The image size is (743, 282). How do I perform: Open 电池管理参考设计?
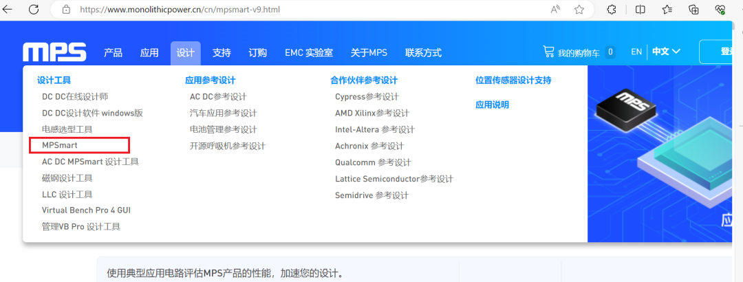[x=223, y=129]
